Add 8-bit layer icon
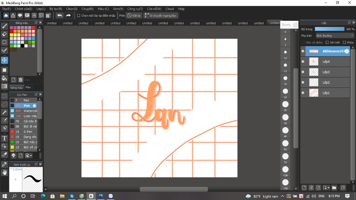Screen dimensions: 356x200 311,187
